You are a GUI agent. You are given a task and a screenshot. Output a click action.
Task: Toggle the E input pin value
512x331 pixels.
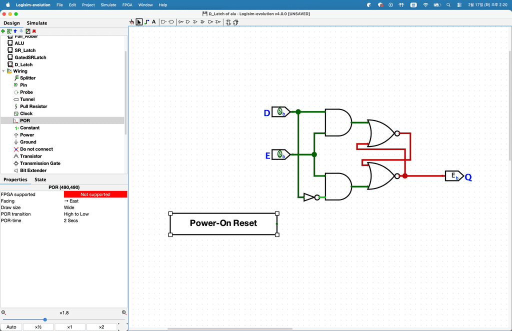click(x=280, y=154)
